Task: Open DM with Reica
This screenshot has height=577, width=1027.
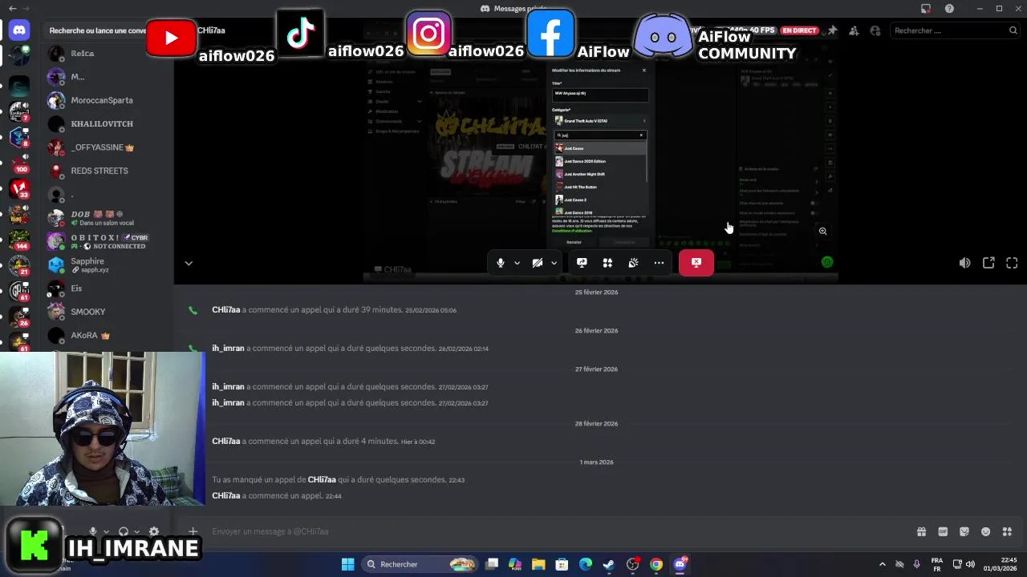Action: click(x=107, y=54)
